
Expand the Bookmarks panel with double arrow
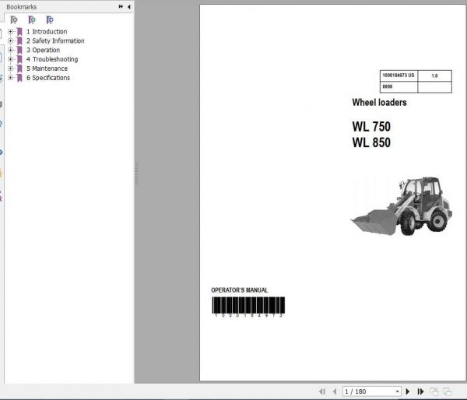(x=121, y=6)
